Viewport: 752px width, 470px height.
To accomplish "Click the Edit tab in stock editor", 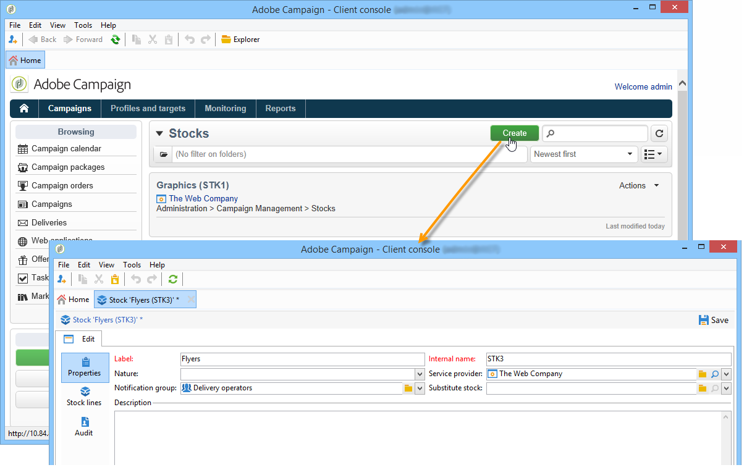I will pyautogui.click(x=79, y=339).
